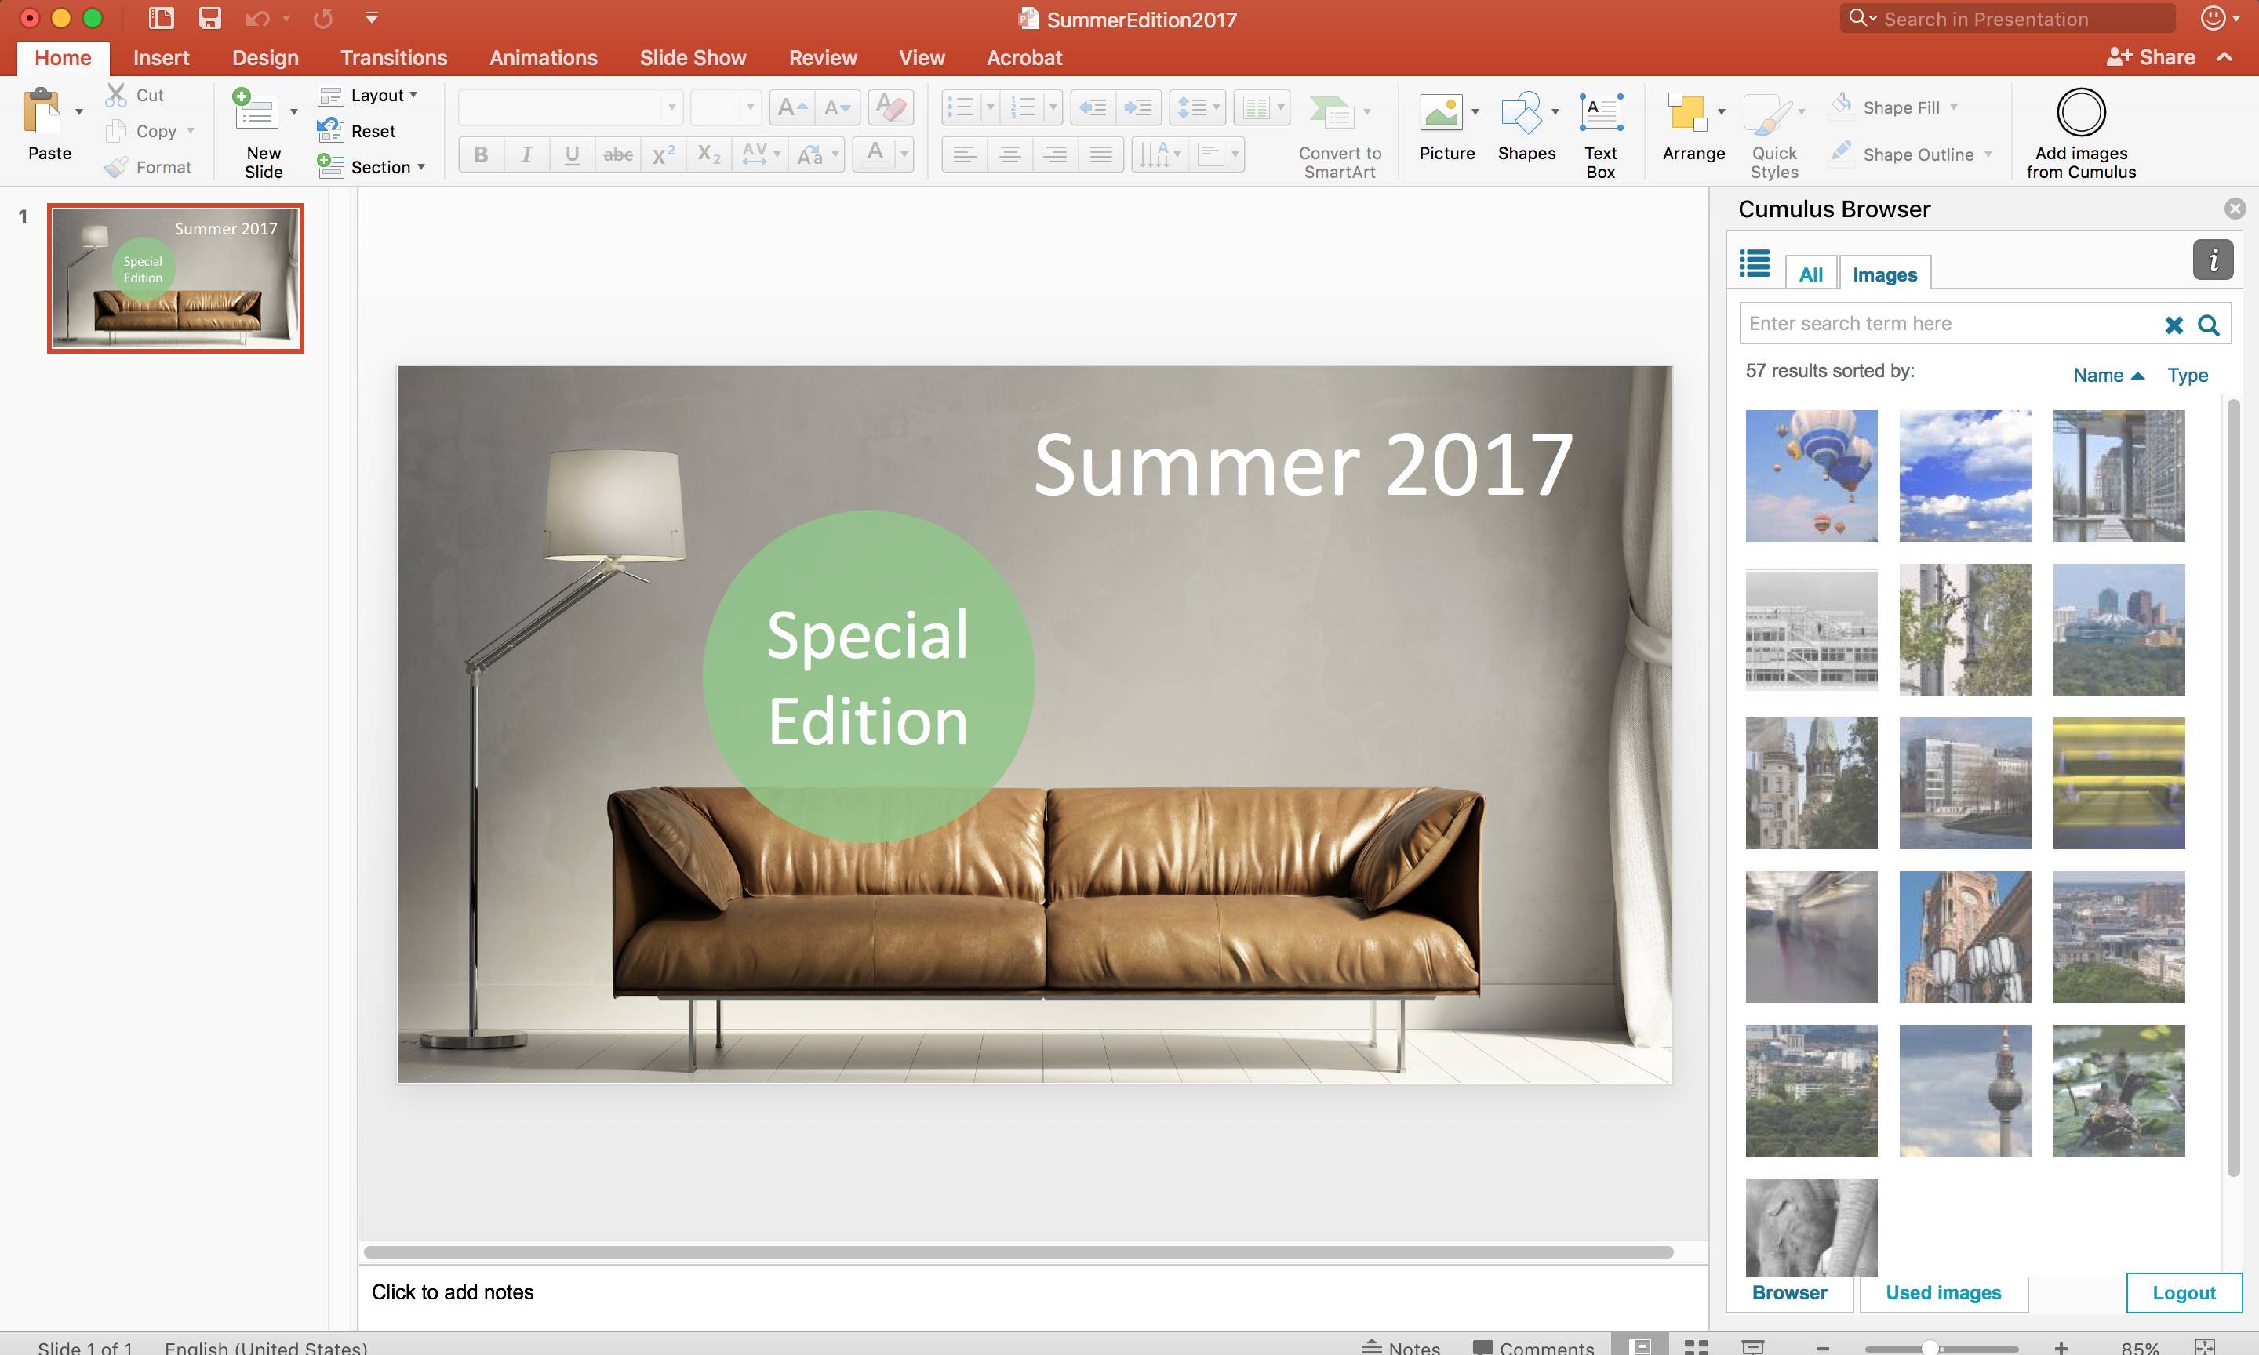The height and width of the screenshot is (1355, 2259).
Task: Open the Cumulus info panel icon
Action: click(x=2213, y=261)
